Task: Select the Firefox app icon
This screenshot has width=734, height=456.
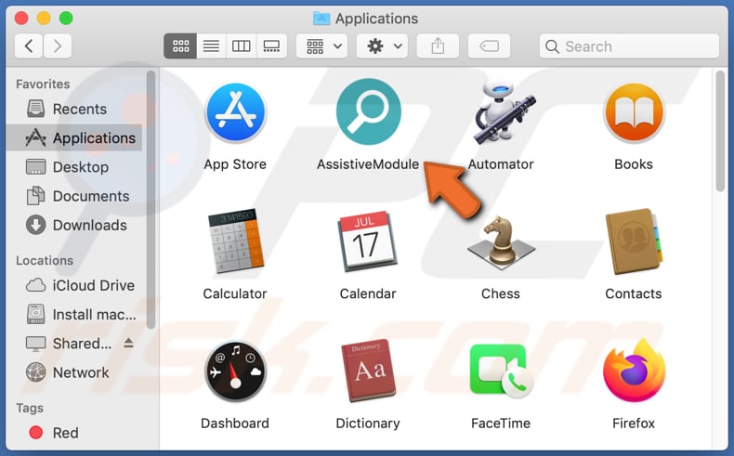Action: tap(634, 371)
